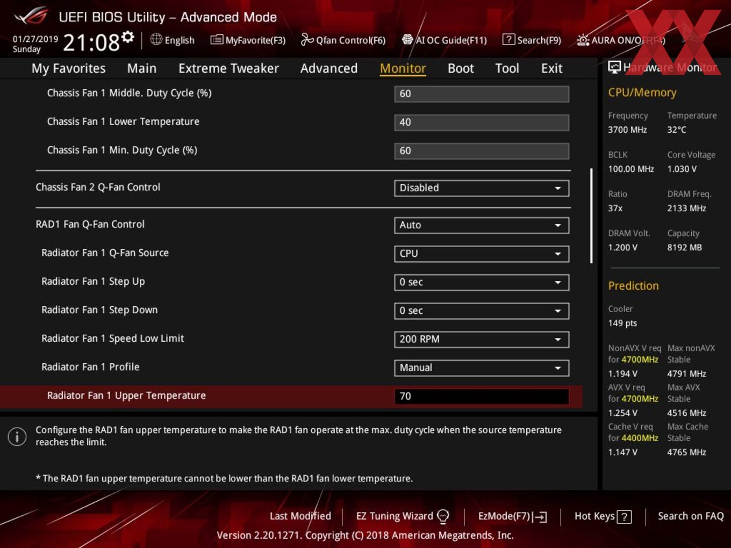Image resolution: width=731 pixels, height=548 pixels.
Task: Edit Chassis Fan 1 Middle Duty Cycle field
Action: [481, 93]
